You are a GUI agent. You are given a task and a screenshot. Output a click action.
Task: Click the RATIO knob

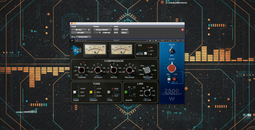pos(114,70)
